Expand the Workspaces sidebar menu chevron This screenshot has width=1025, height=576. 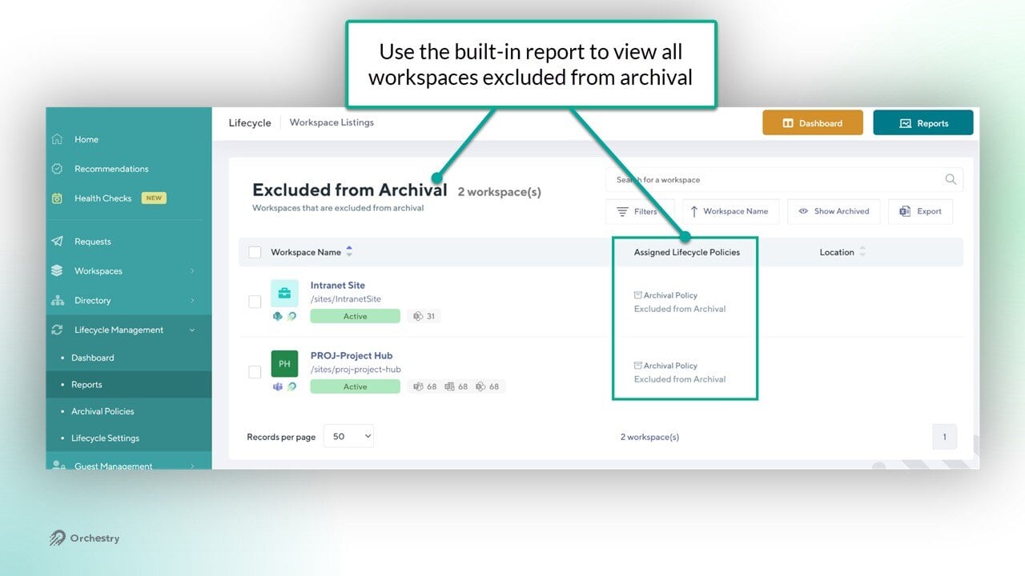[x=192, y=271]
